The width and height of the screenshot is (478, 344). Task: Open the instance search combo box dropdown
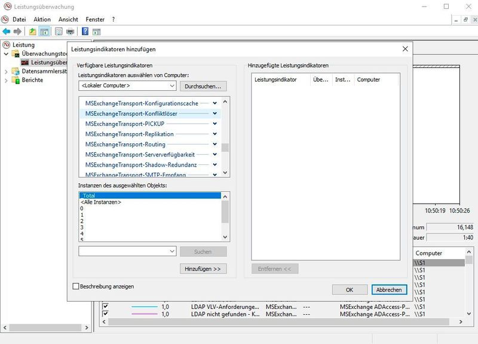coord(172,251)
